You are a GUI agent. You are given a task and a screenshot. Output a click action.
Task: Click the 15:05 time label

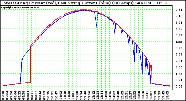pyautogui.click(x=122, y=95)
